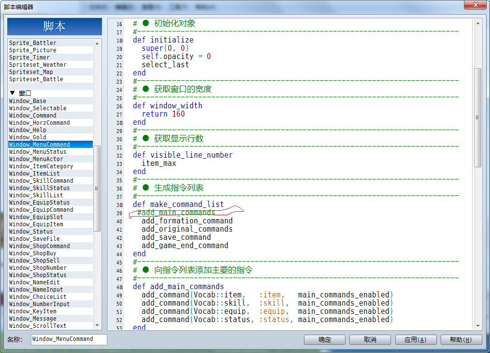
Task: Select the Window_ItemList script
Action: click(x=50, y=173)
